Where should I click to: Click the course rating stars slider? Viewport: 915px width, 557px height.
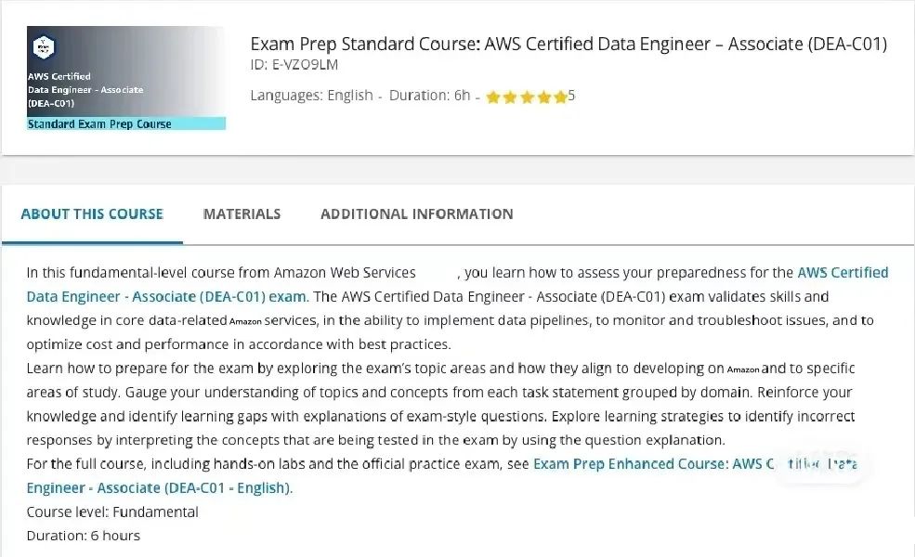coord(528,96)
